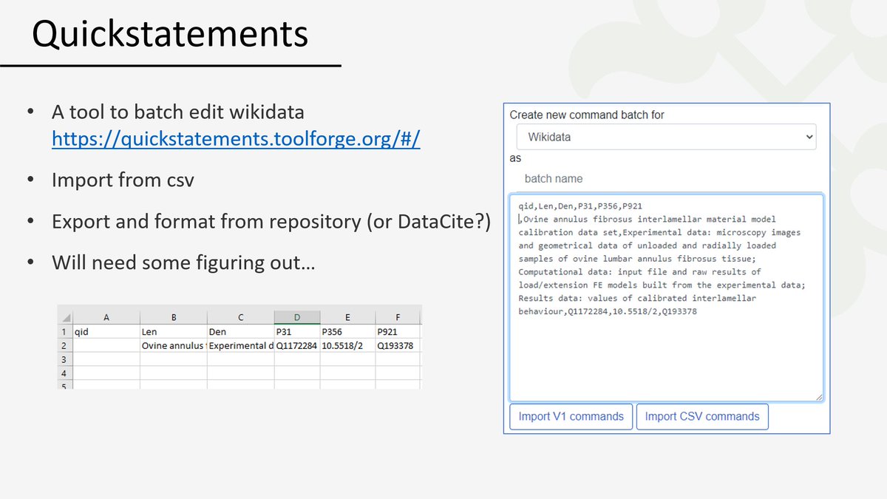Open the quickstatements.toolforge.org link
Viewport: 887px width, 499px height.
(236, 139)
